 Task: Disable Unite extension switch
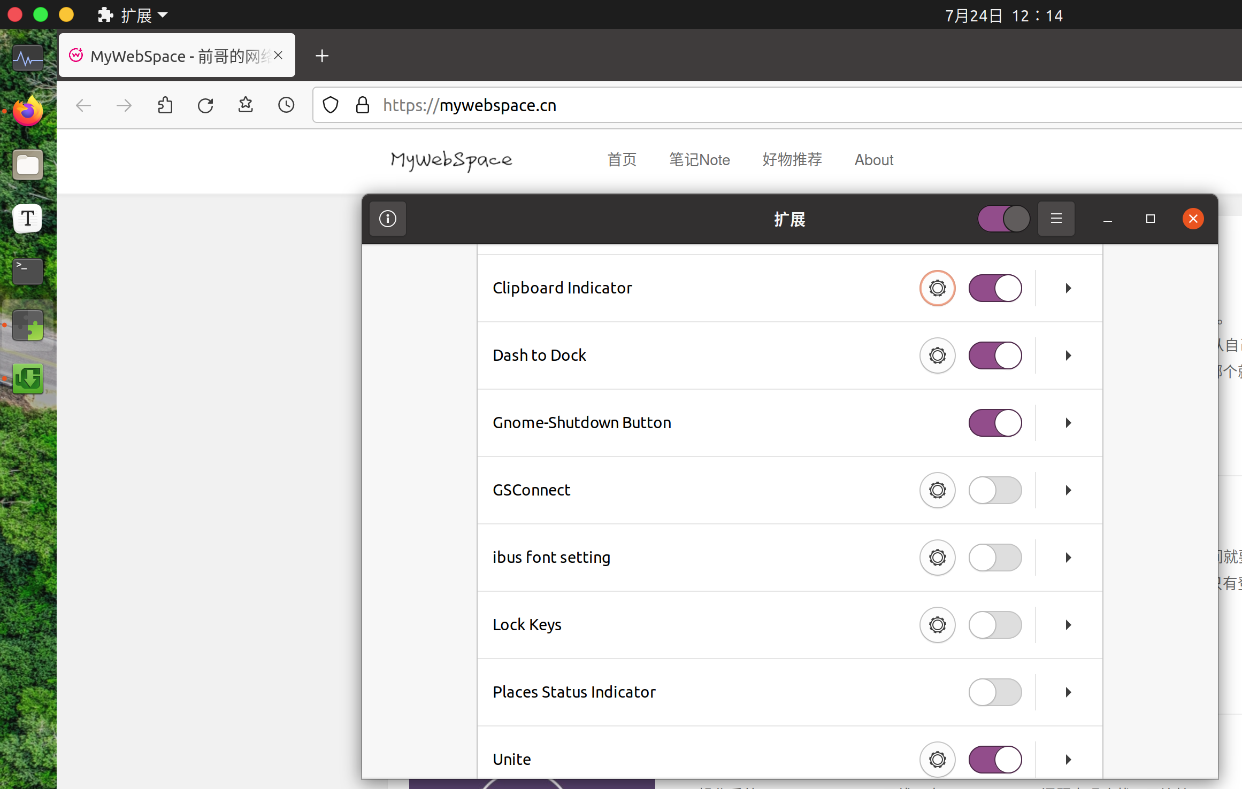click(995, 760)
